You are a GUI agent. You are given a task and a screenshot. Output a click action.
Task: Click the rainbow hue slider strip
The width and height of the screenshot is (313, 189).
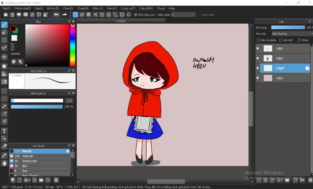click(73, 45)
